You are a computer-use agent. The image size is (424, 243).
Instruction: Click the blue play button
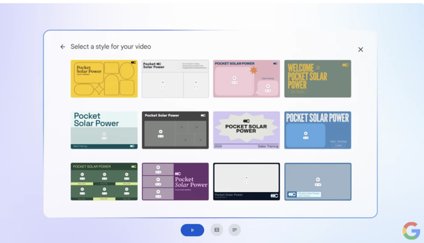pyautogui.click(x=192, y=230)
